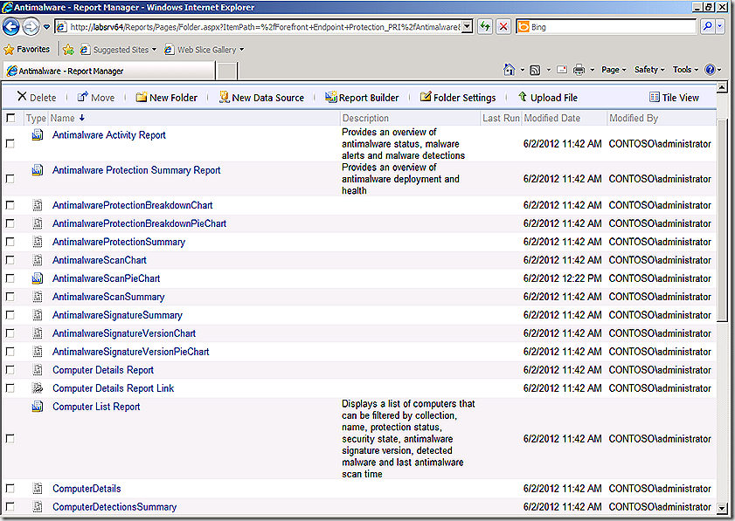The width and height of the screenshot is (735, 521).
Task: Click report icon beside Computer List Report
Action: [x=38, y=407]
